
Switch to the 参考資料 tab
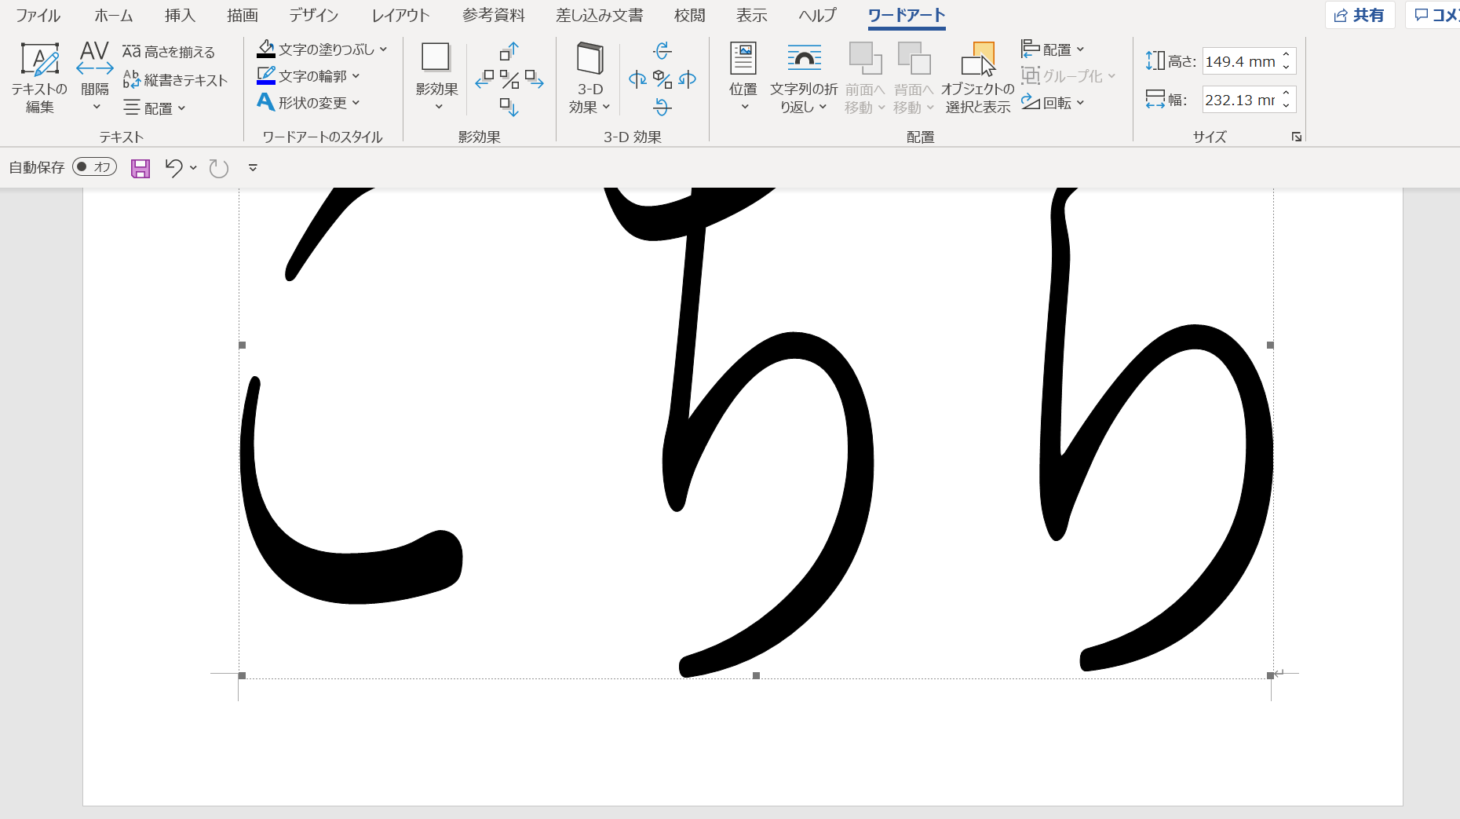(x=494, y=15)
